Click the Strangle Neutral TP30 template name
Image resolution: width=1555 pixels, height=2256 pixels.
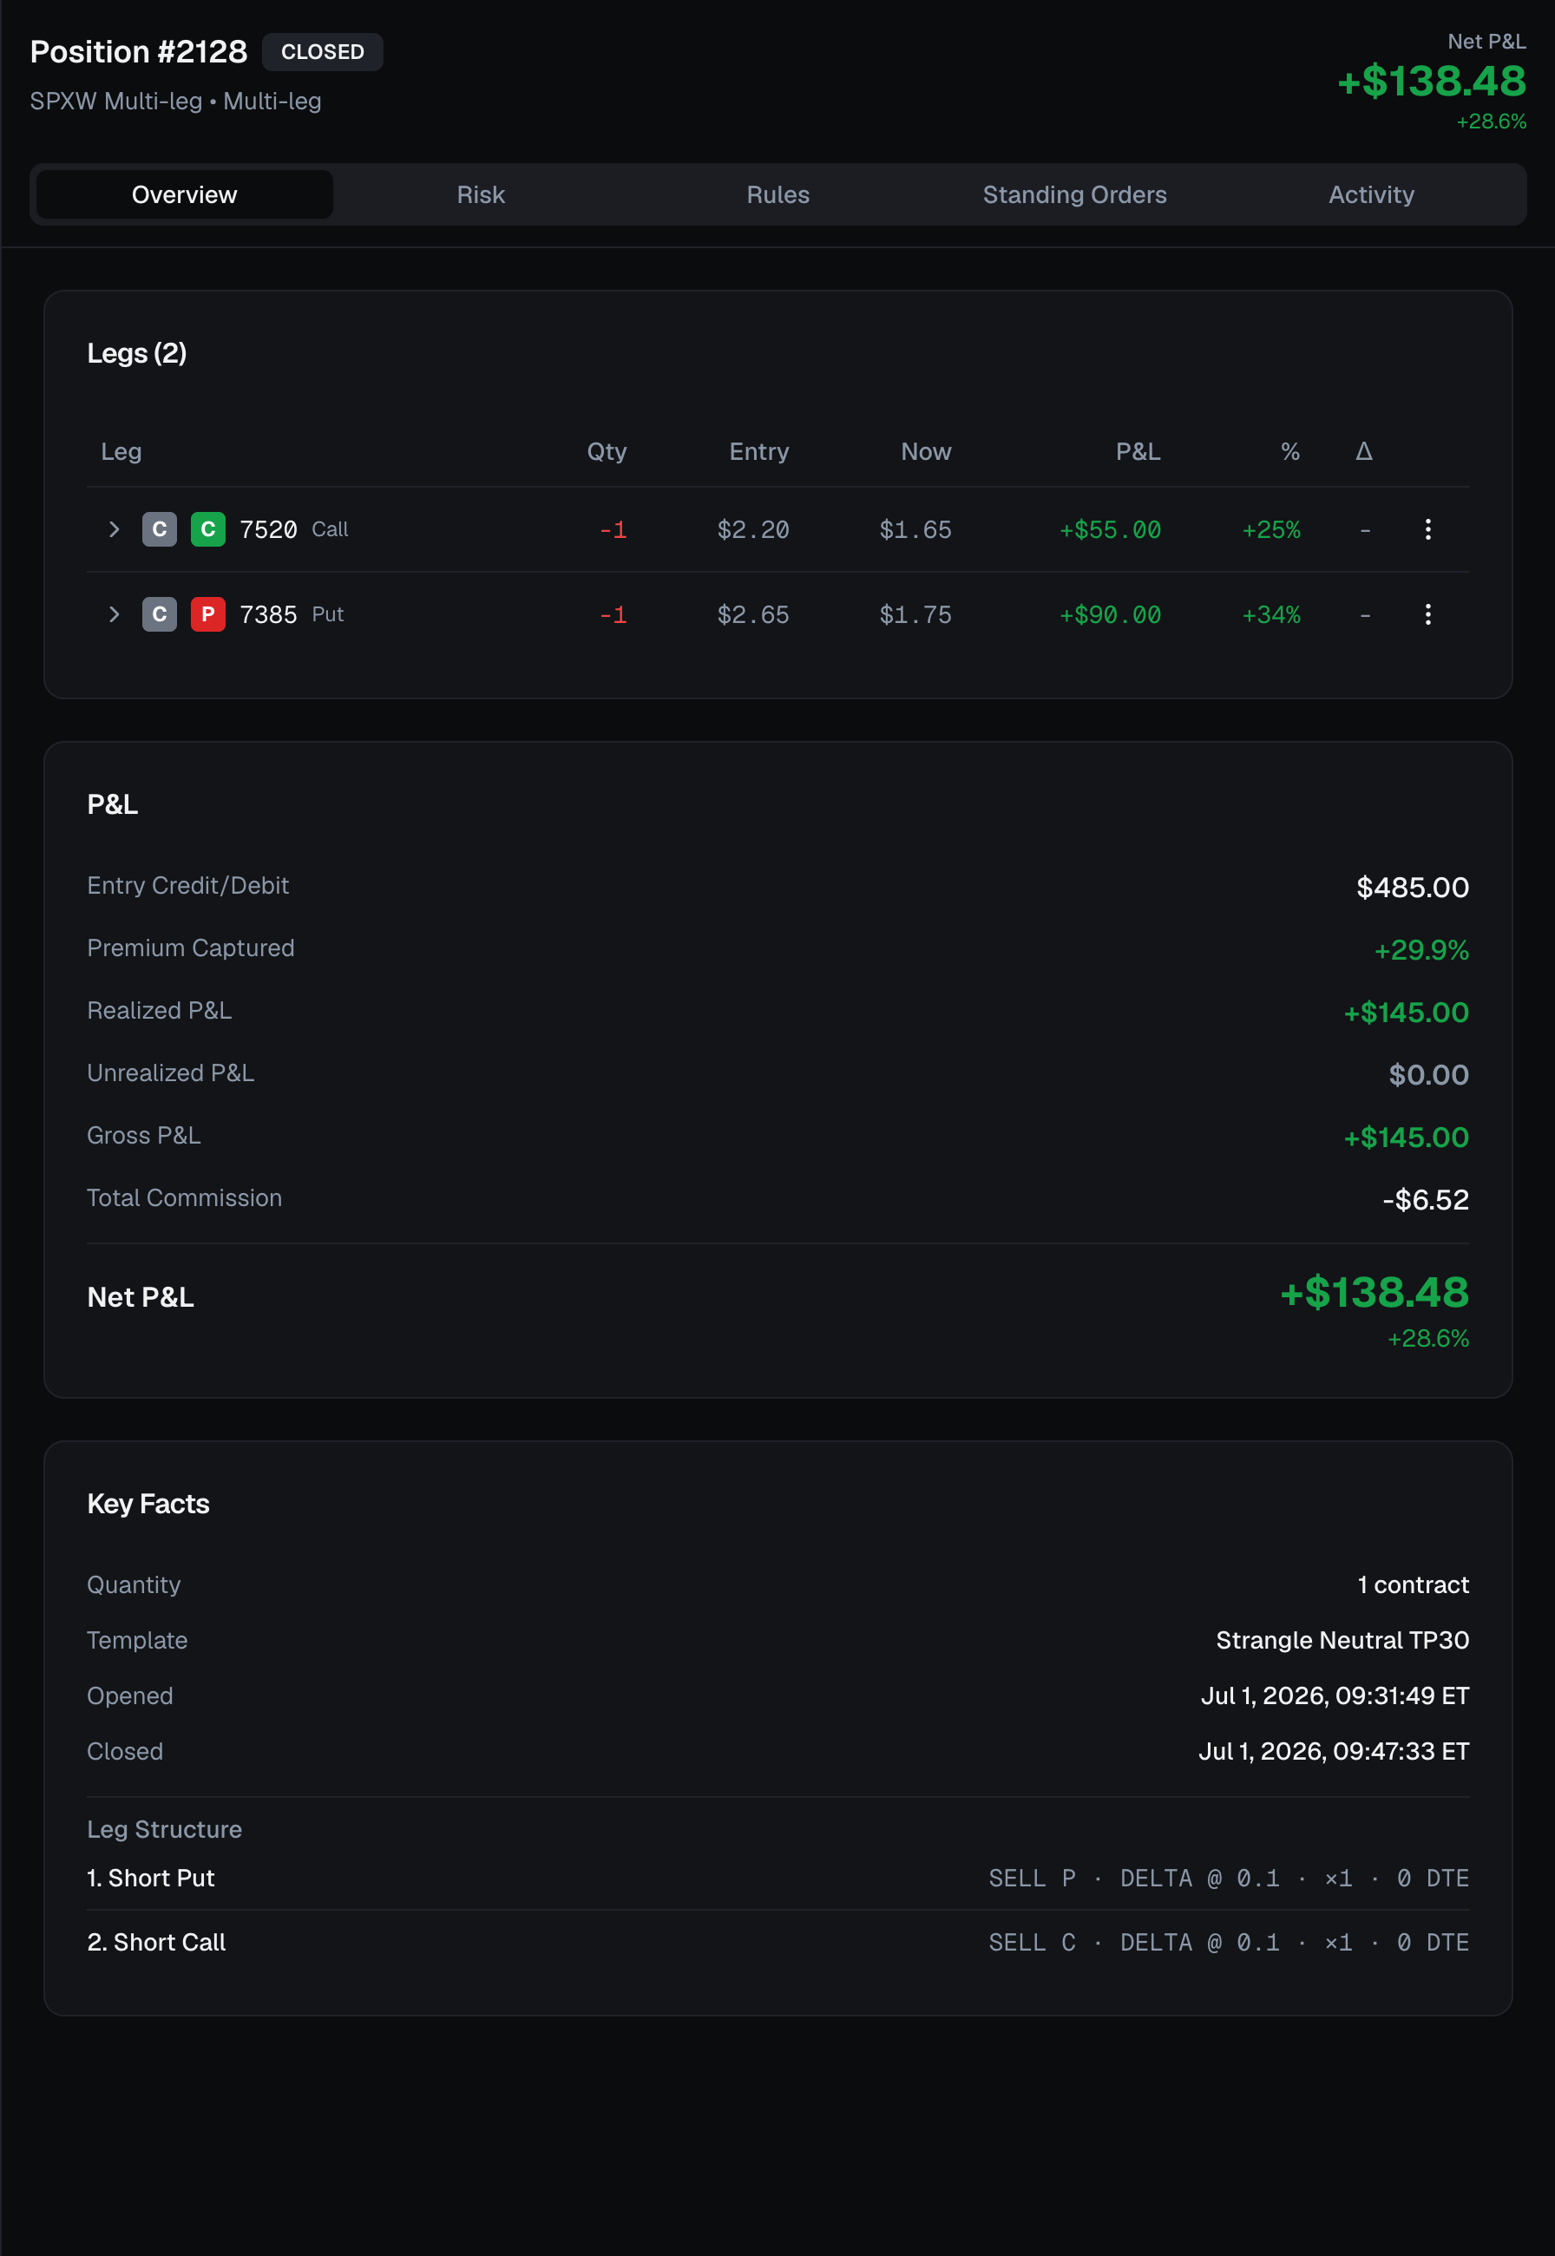click(x=1342, y=1641)
